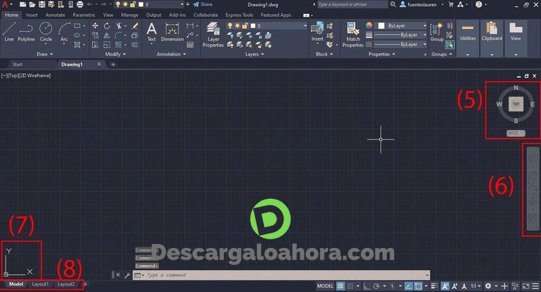Image resolution: width=541 pixels, height=292 pixels.
Task: Toggle the drawing grid display
Action: tap(341, 286)
